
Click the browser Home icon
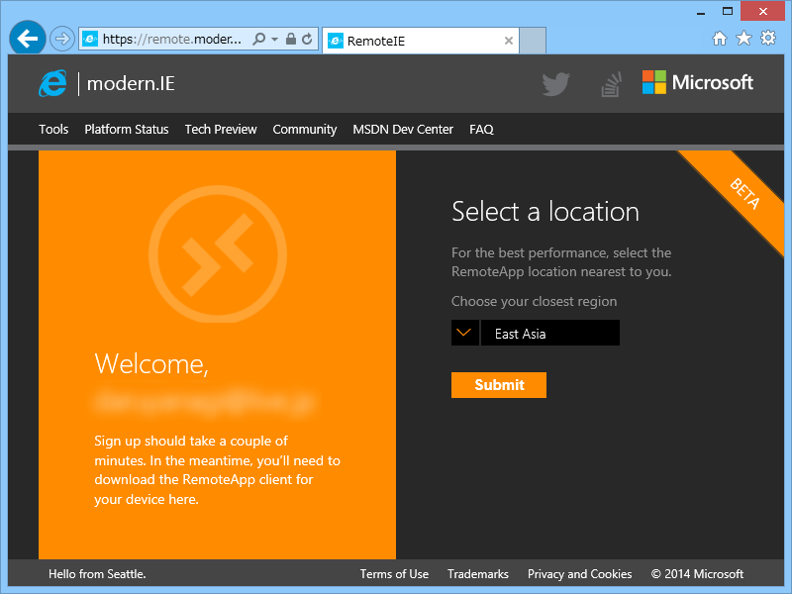pyautogui.click(x=721, y=37)
